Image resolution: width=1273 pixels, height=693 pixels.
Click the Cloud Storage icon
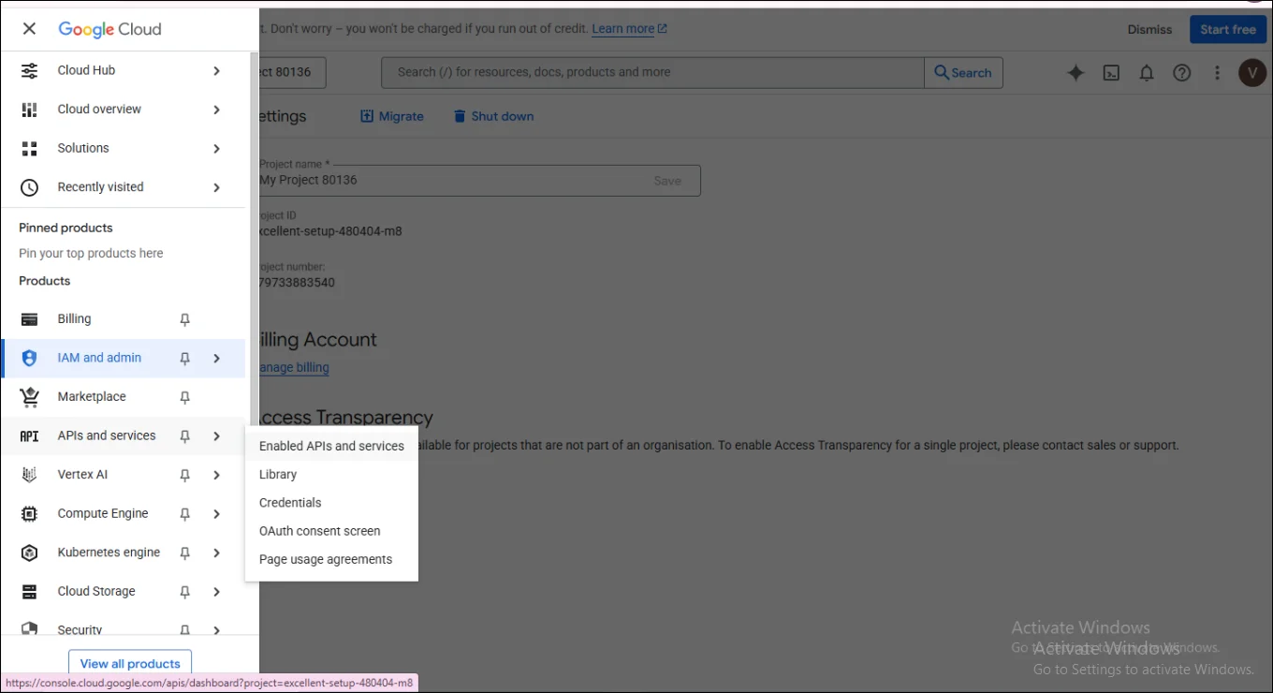(x=29, y=592)
